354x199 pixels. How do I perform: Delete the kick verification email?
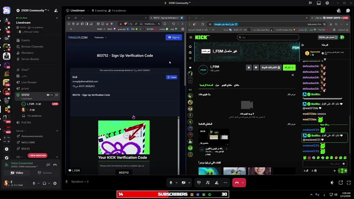(171, 77)
